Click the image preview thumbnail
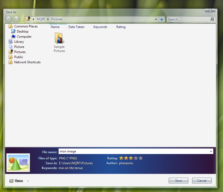 point(18,163)
